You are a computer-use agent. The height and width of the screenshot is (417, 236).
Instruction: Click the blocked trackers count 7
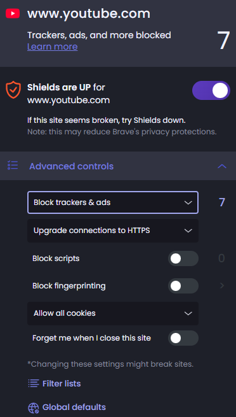(x=221, y=202)
